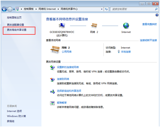The width and height of the screenshot is (160, 127).
Task: Click the Internet globe icon
Action: pyautogui.click(x=126, y=26)
